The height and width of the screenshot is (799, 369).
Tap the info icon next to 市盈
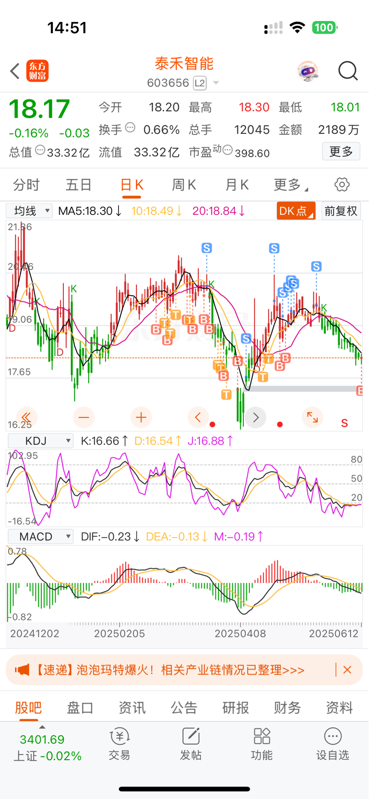[227, 150]
